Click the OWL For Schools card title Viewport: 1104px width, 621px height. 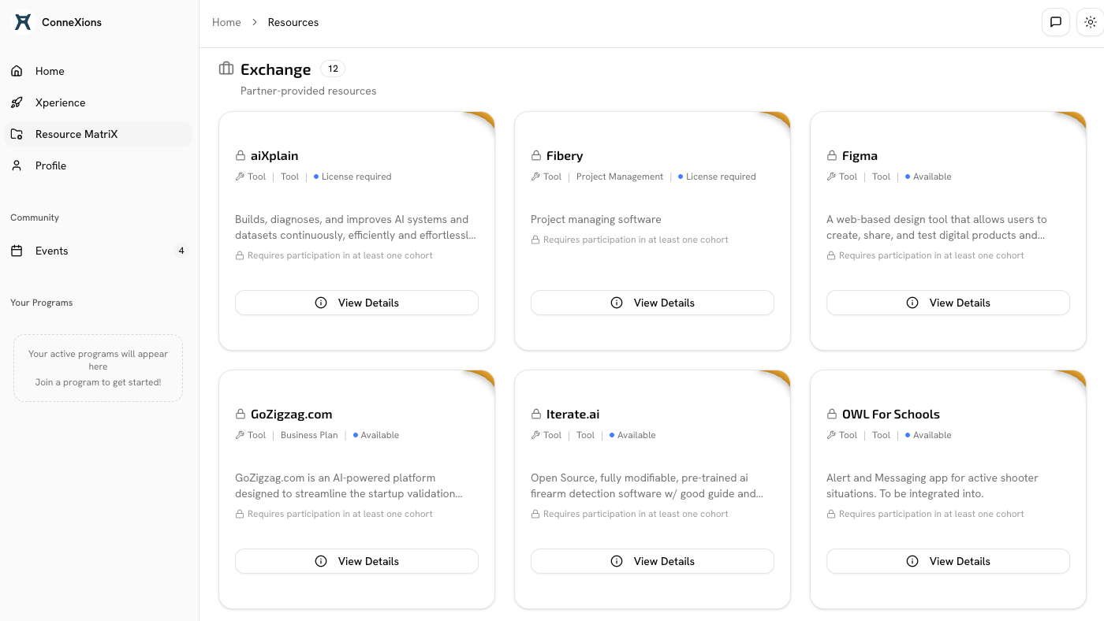tap(891, 415)
